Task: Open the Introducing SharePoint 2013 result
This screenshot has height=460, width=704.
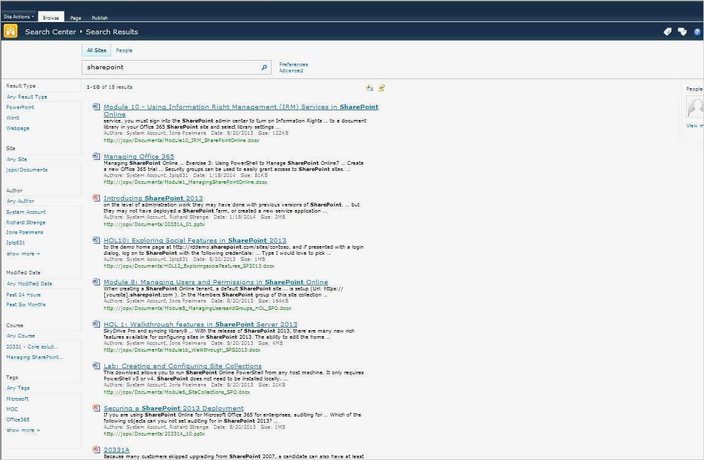Action: click(153, 198)
